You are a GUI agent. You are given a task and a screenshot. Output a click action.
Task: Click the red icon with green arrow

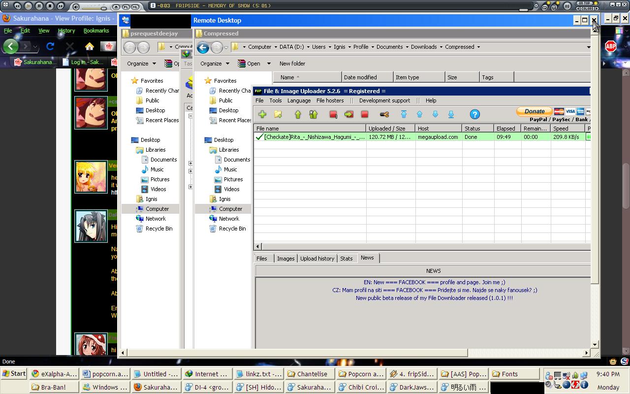coord(349,114)
